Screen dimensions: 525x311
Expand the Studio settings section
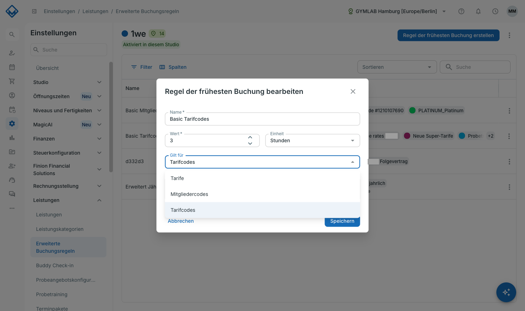[67, 82]
